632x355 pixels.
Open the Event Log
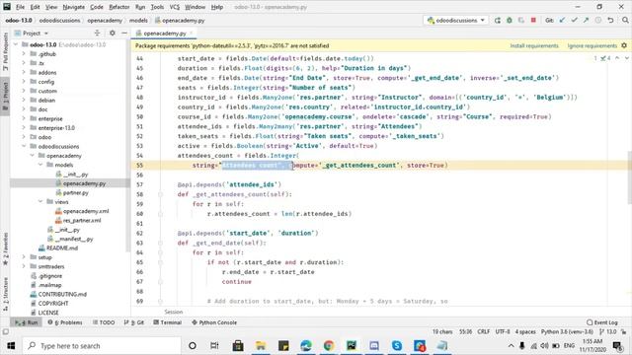point(602,322)
